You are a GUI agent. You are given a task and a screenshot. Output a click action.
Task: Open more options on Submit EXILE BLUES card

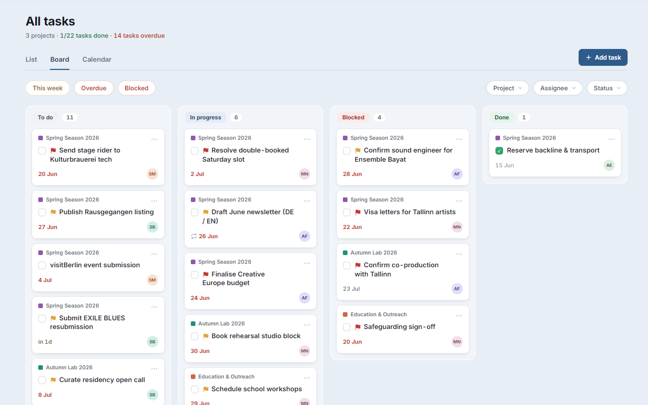(x=154, y=307)
